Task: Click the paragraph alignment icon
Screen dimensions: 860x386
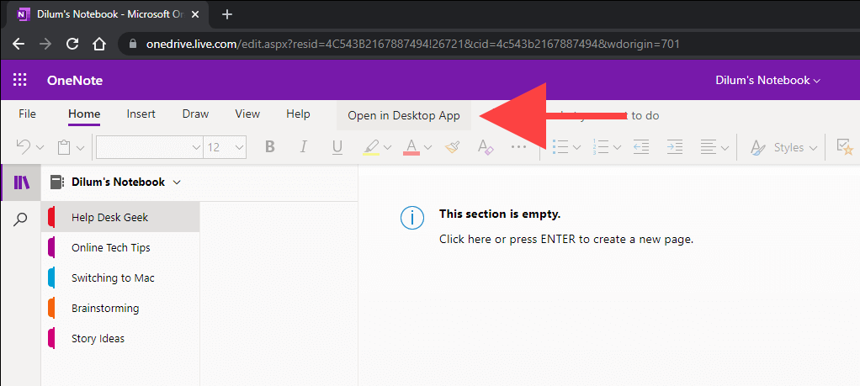Action: point(709,147)
